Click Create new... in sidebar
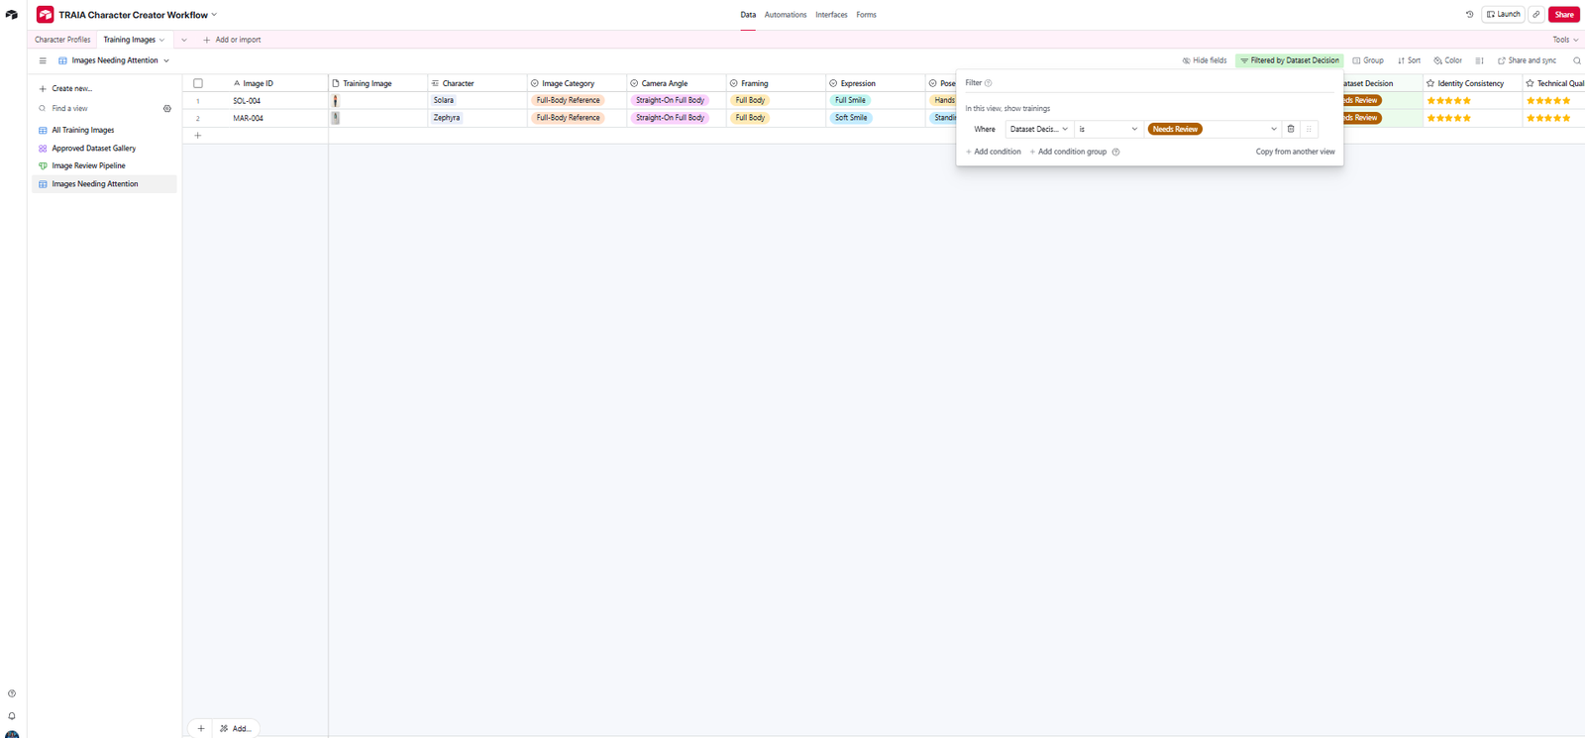 click(x=65, y=89)
